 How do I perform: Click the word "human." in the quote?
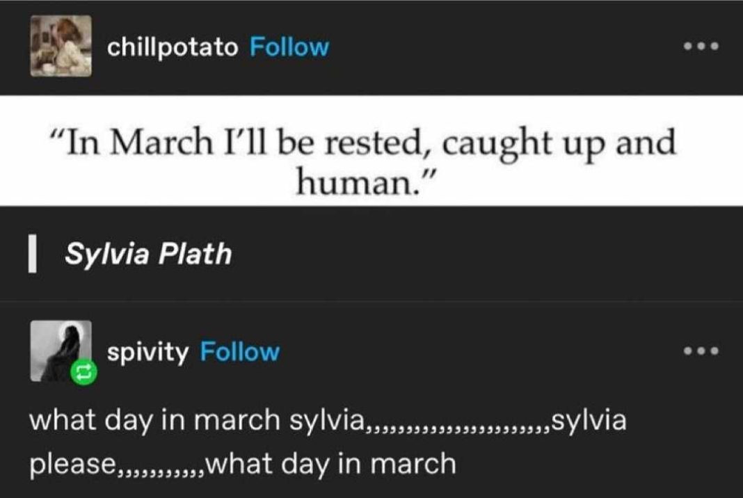(x=356, y=182)
